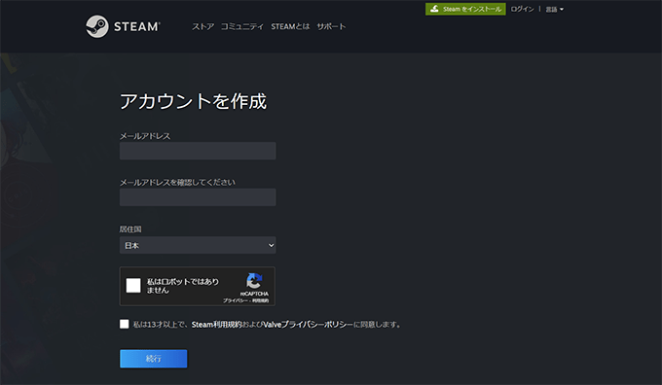Tick the 私はロボットではありません reCAPTCHA checkbox
Viewport: 662px width, 385px height.
(133, 286)
